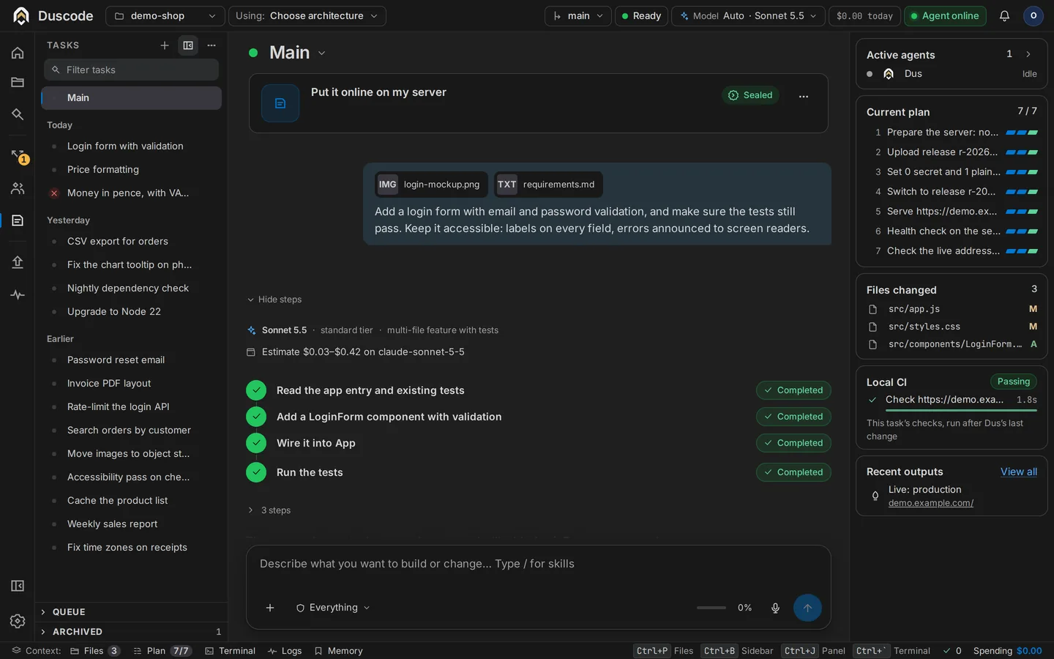This screenshot has height=659, width=1054.
Task: Open the three-dot menu on the task card
Action: pos(804,96)
